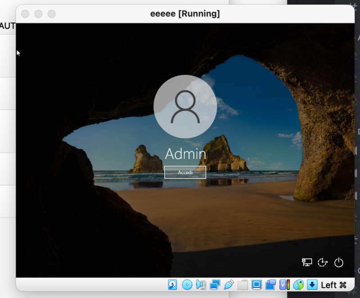Viewport: 360px width, 298px height.
Task: Click the CPU virtualization V chip icon
Action: click(x=284, y=285)
